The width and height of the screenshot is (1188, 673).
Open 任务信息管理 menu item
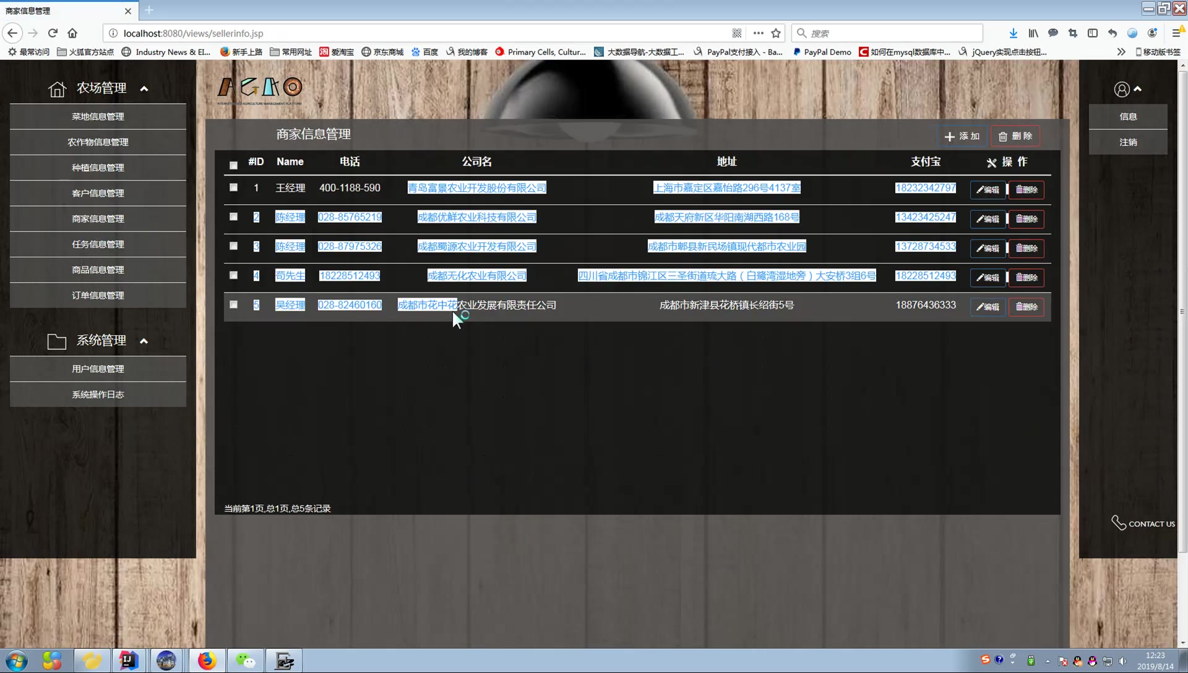pyautogui.click(x=98, y=244)
